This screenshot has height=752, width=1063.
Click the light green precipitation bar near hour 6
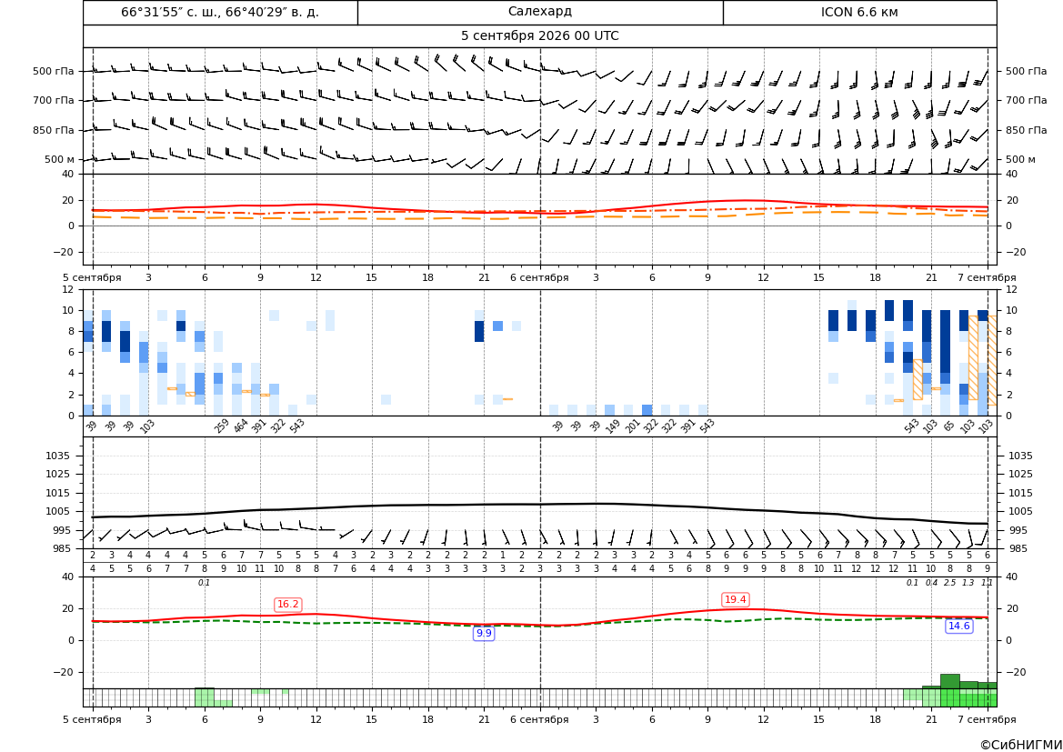click(205, 697)
